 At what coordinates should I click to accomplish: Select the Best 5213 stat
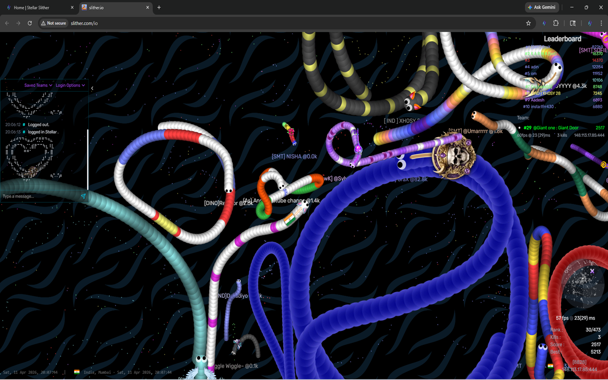576,352
